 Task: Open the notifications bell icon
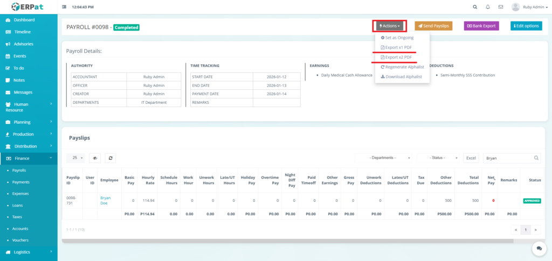pos(488,7)
